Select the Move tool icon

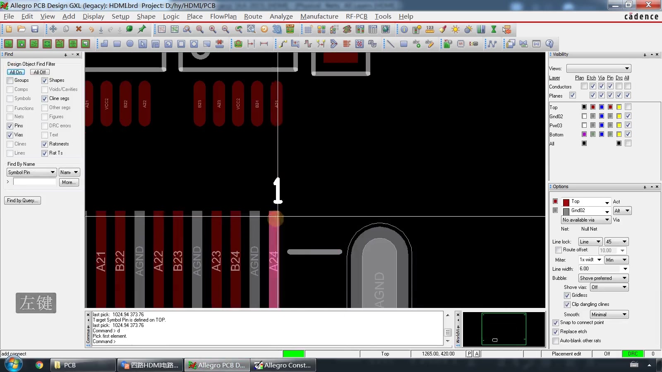pyautogui.click(x=53, y=29)
